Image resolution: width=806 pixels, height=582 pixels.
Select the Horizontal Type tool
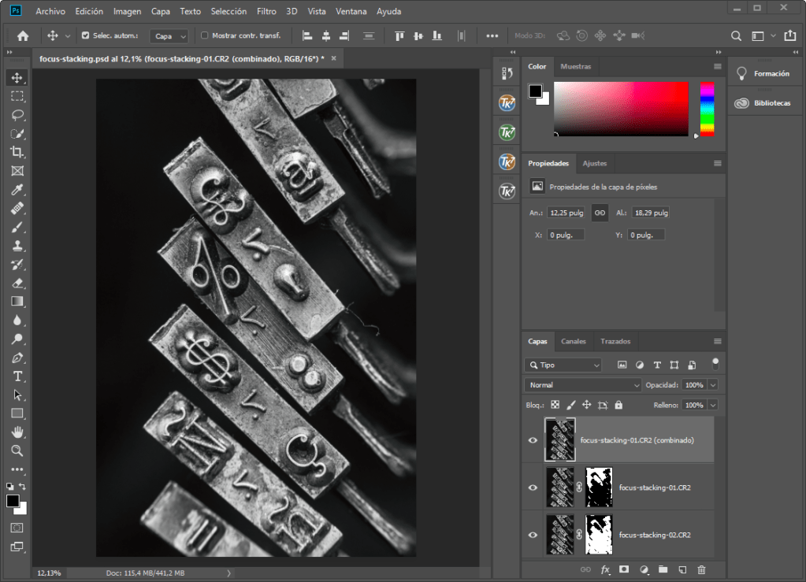pos(17,376)
